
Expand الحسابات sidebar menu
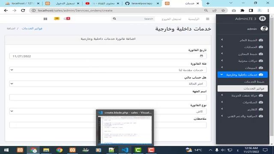point(243,47)
